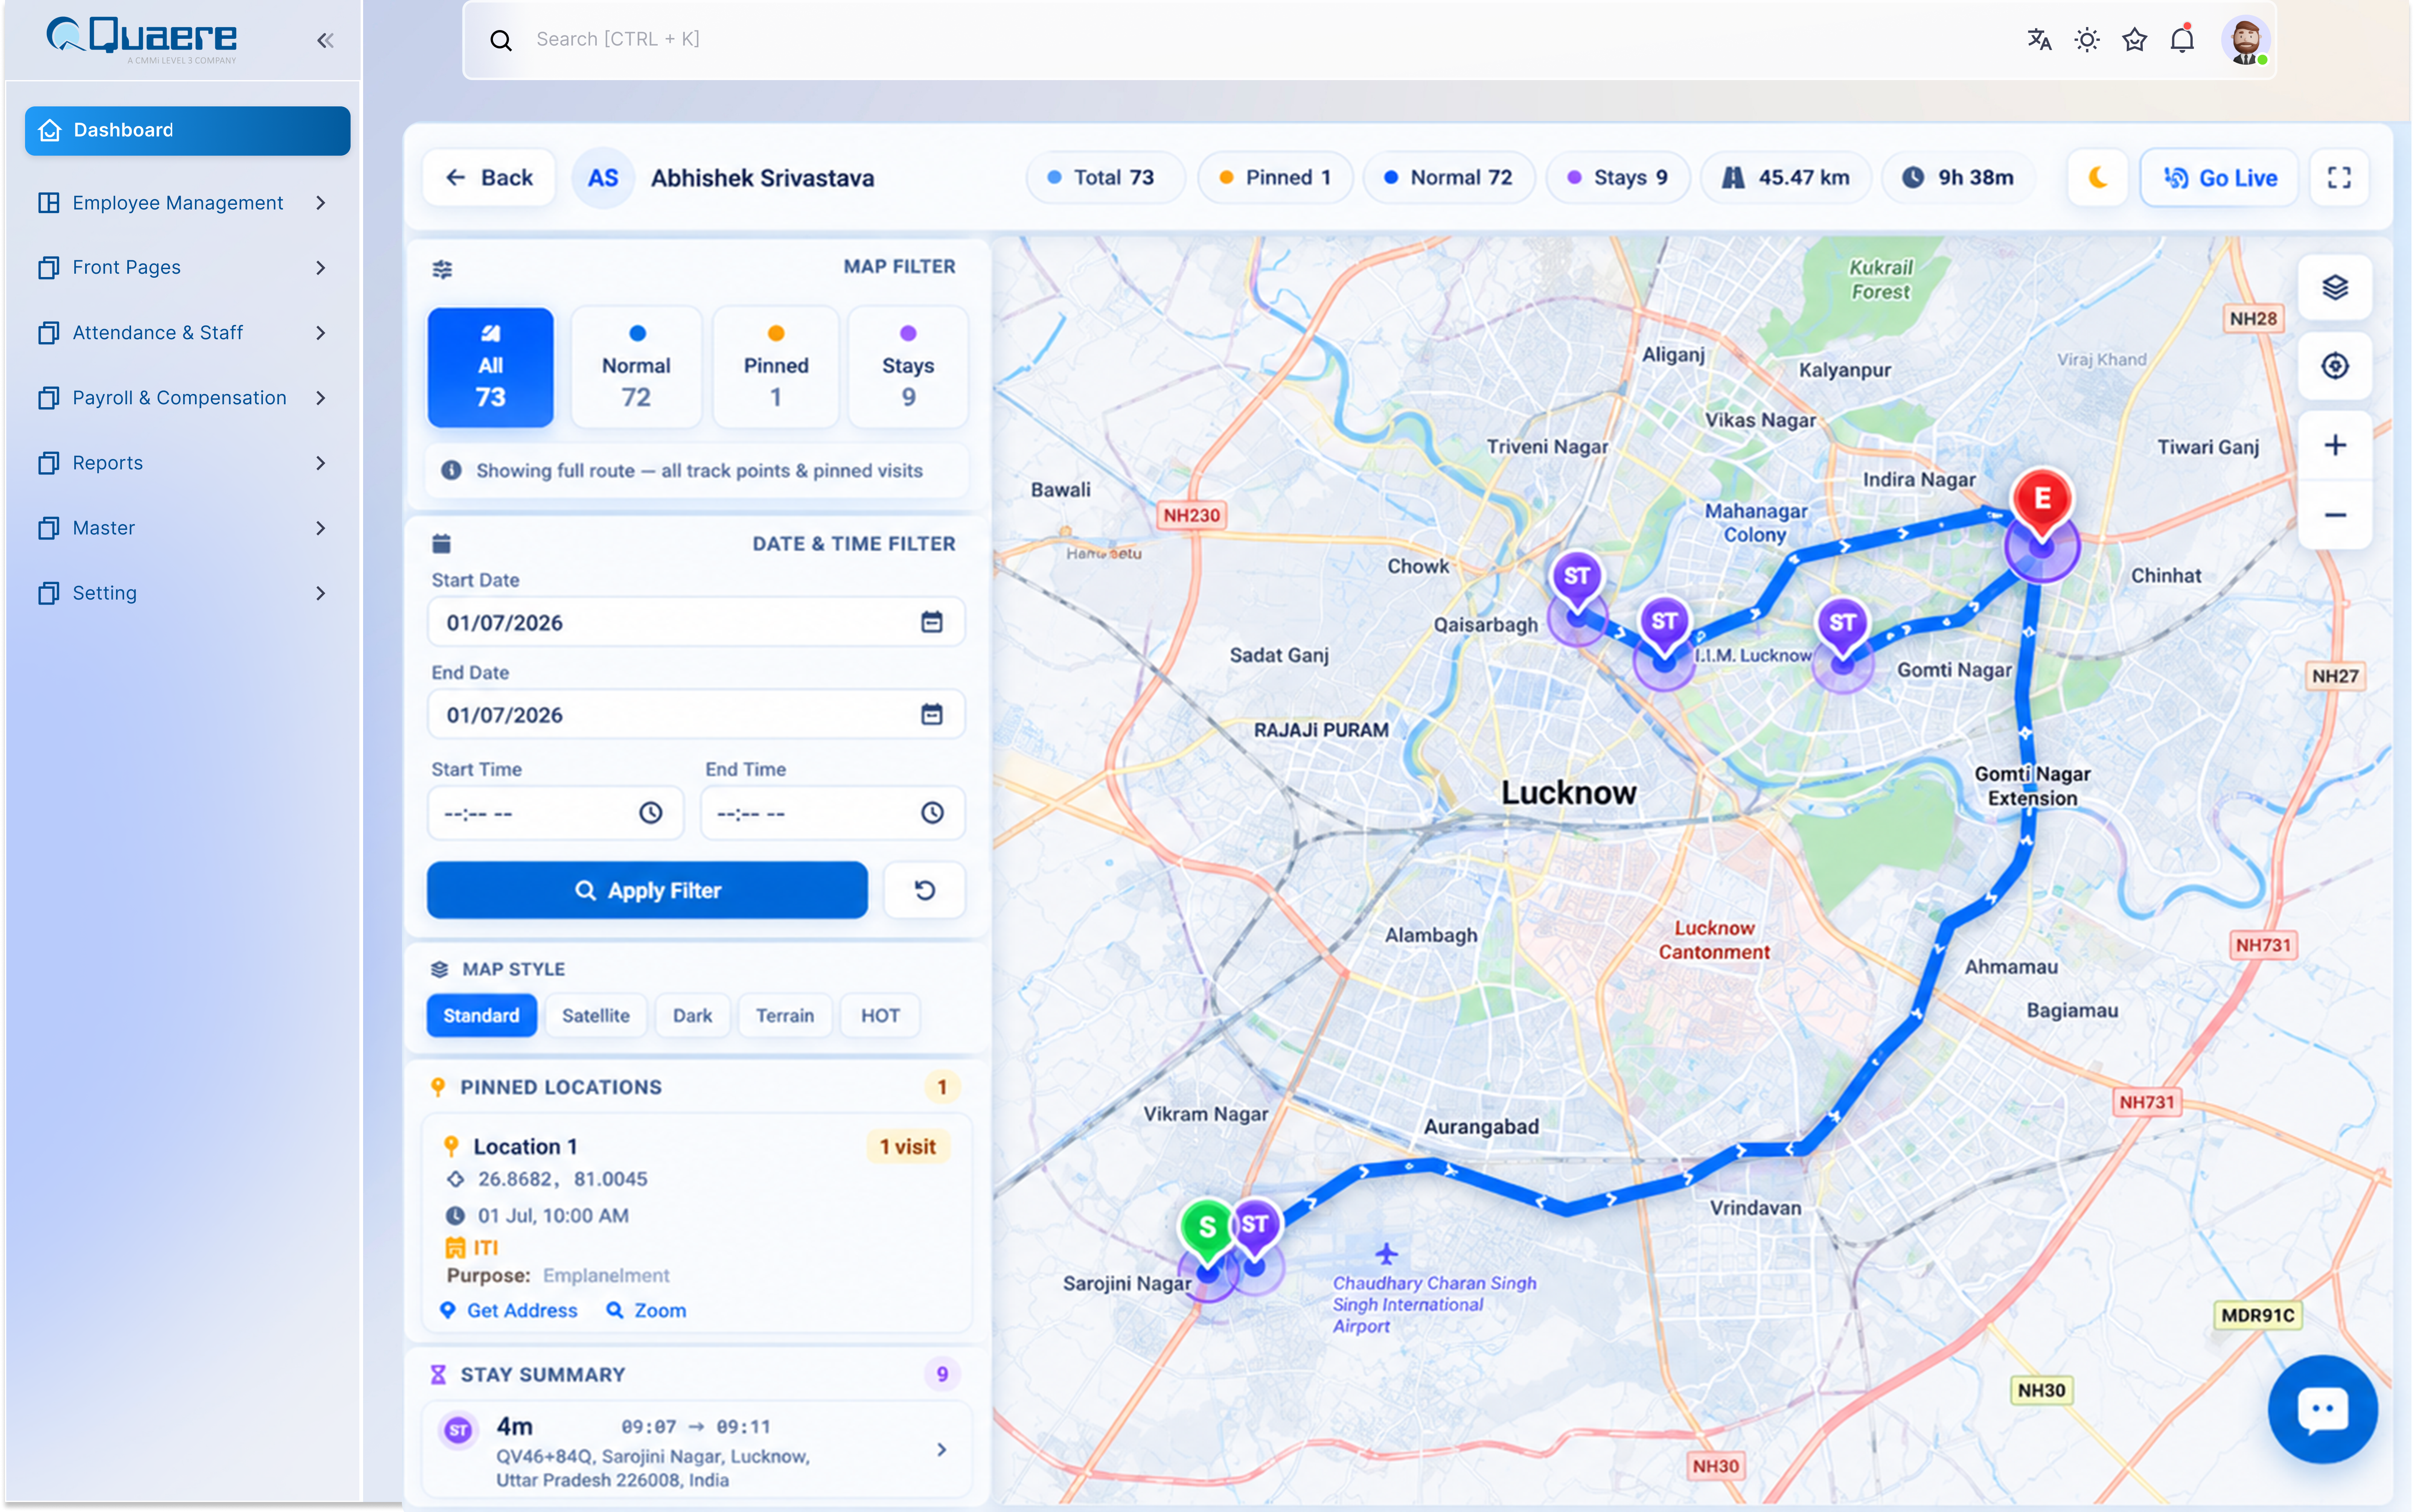Enter fullscreen map view
Image resolution: width=2414 pixels, height=1512 pixels.
(x=2339, y=178)
